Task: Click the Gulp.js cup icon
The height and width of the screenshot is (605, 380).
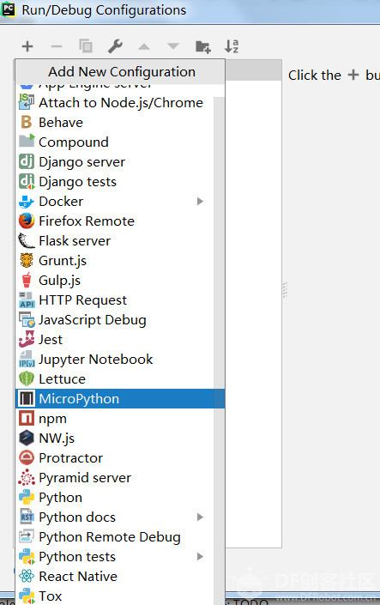Action: click(x=27, y=280)
